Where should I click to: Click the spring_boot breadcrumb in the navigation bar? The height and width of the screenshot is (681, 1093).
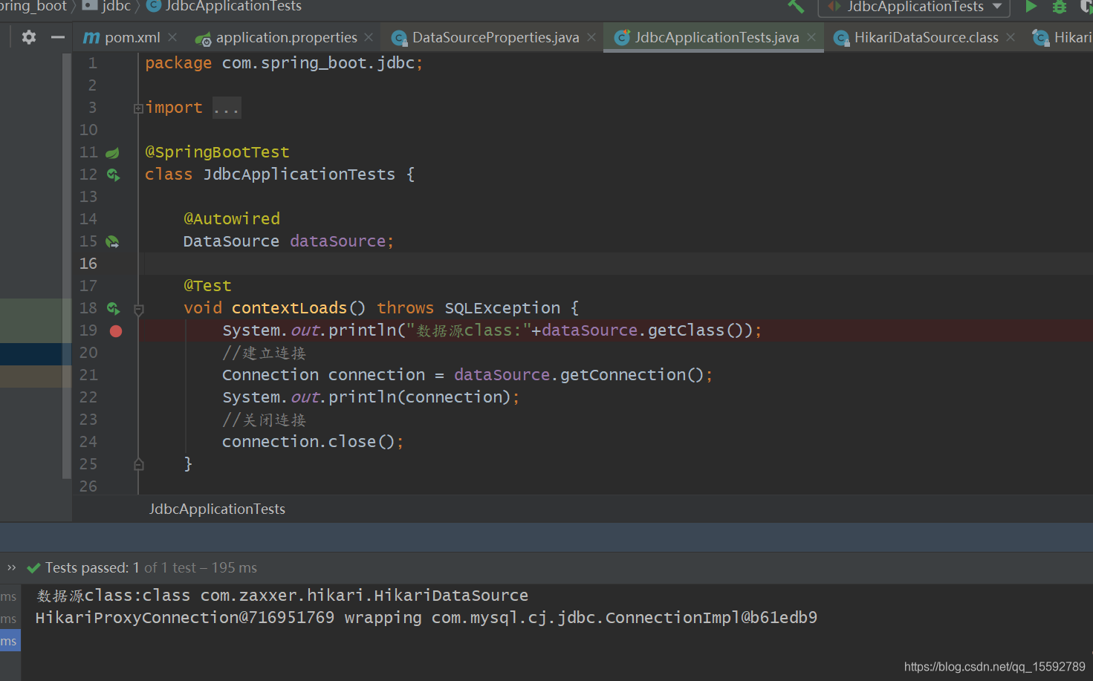point(33,7)
